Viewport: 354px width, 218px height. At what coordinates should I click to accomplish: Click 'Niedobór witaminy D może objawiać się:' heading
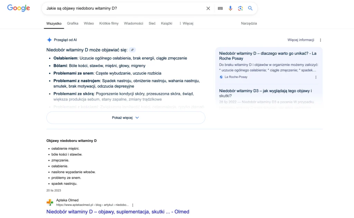[x=87, y=50]
